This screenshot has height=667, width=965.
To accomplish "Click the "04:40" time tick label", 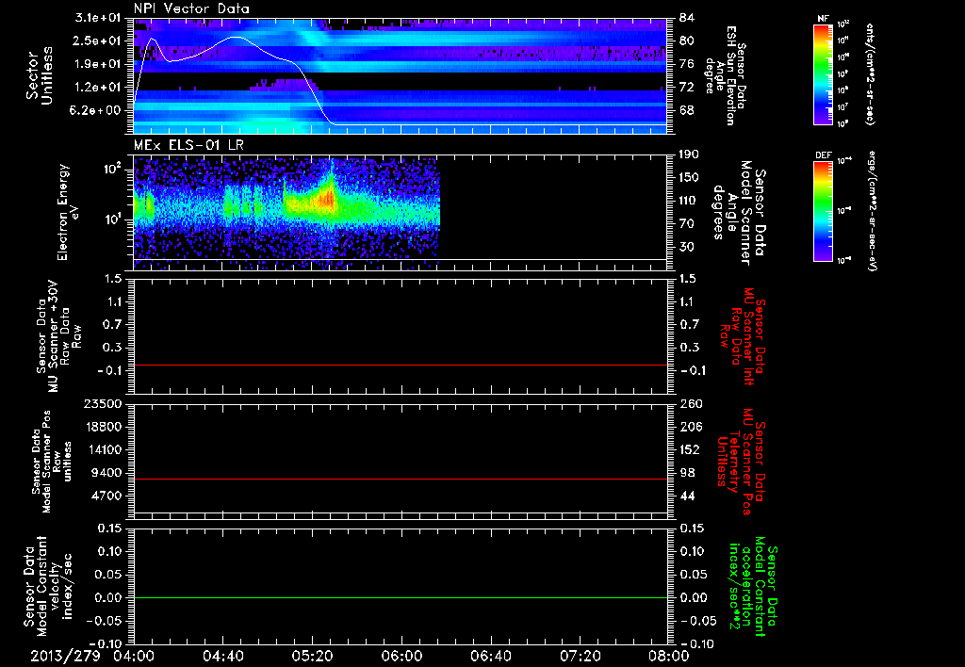I will click(x=222, y=656).
